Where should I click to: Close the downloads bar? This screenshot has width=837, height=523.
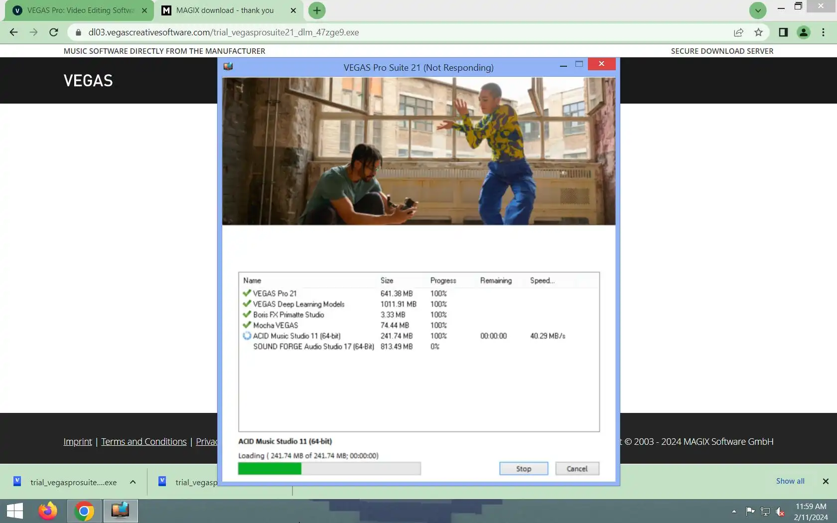[826, 481]
